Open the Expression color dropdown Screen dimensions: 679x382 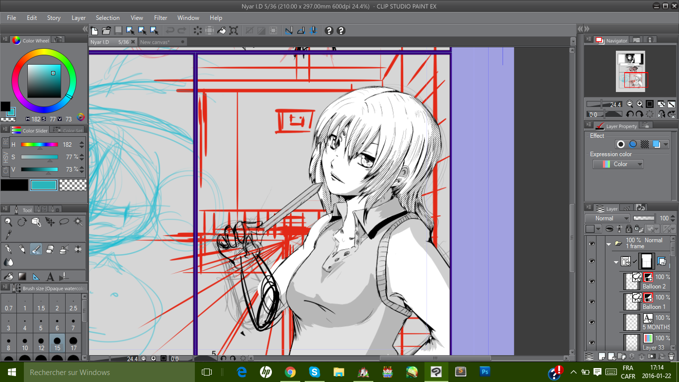pos(618,164)
